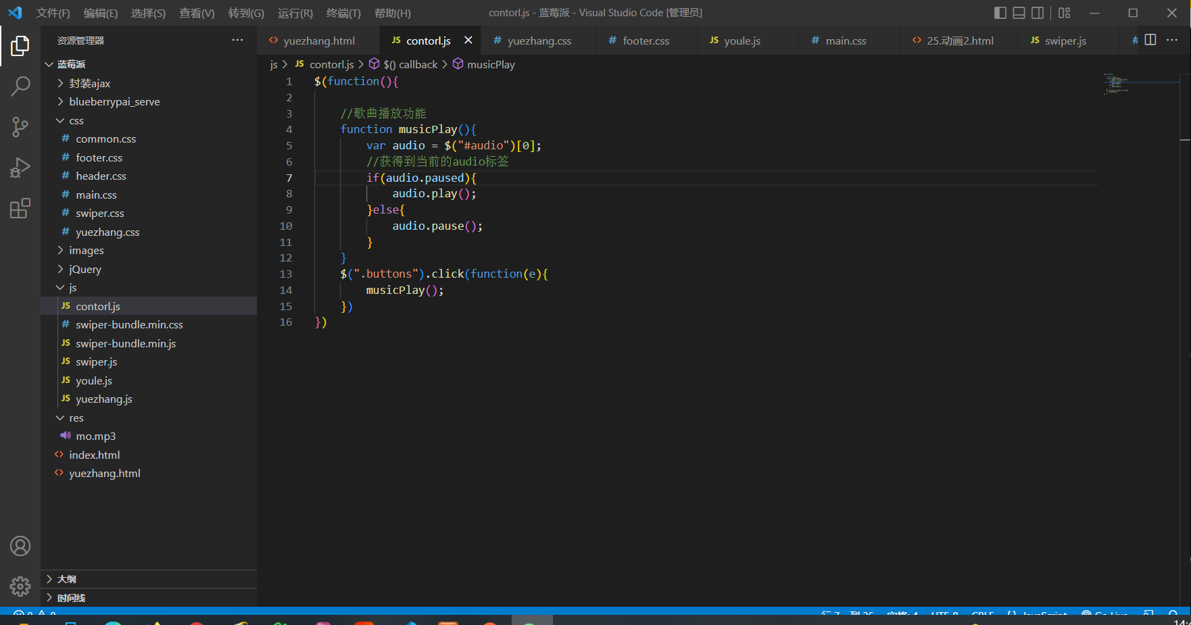1191x625 pixels.
Task: Open yuezhang.css in explorer
Action: pyautogui.click(x=149, y=232)
